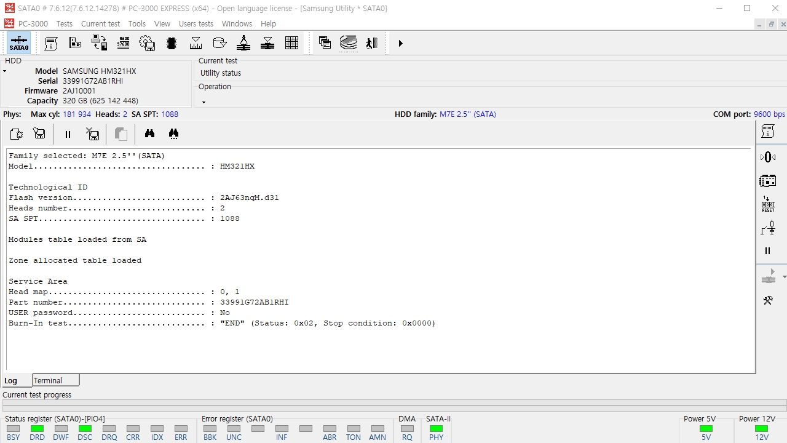Click the M7E 2.5'' (SATA) family link
The image size is (787, 443).
(468, 114)
